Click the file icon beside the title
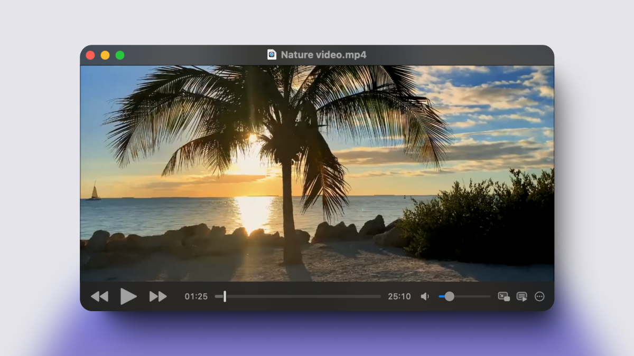This screenshot has height=356, width=634. click(x=272, y=55)
